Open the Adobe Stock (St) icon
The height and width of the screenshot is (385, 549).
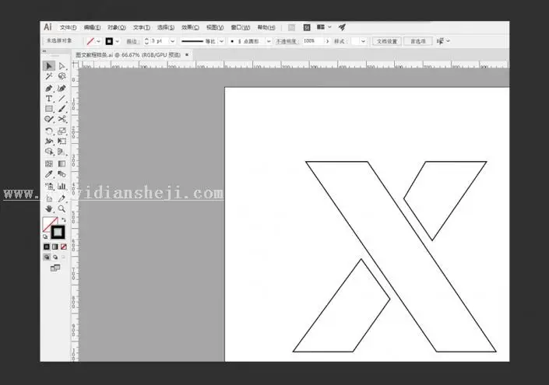pyautogui.click(x=307, y=27)
